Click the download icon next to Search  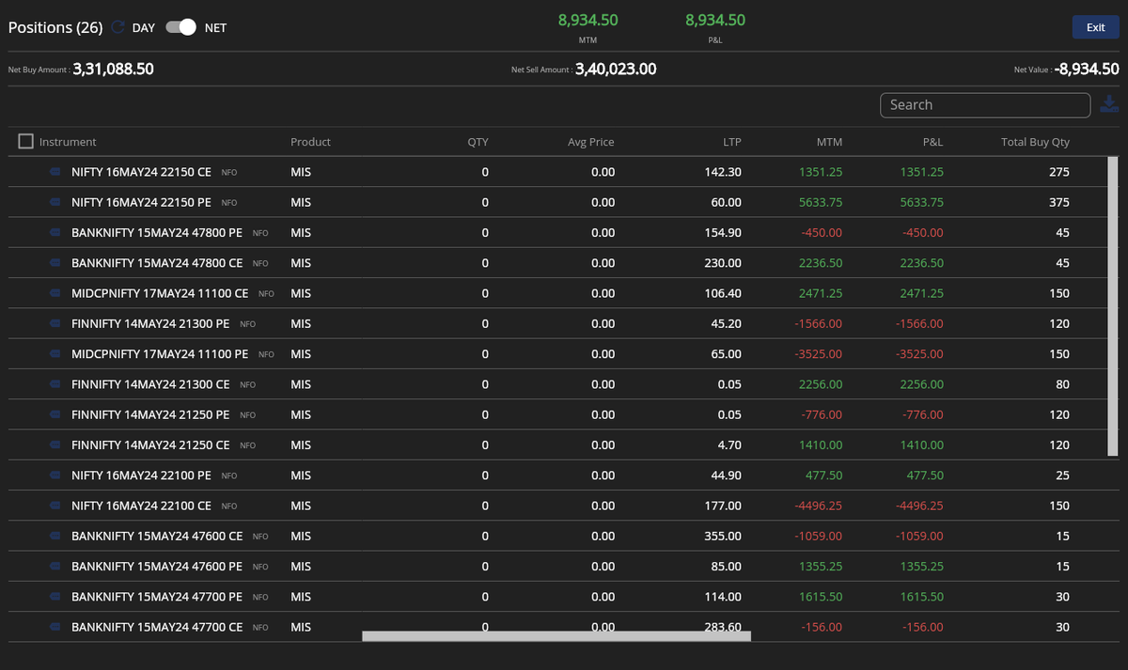pyautogui.click(x=1109, y=105)
